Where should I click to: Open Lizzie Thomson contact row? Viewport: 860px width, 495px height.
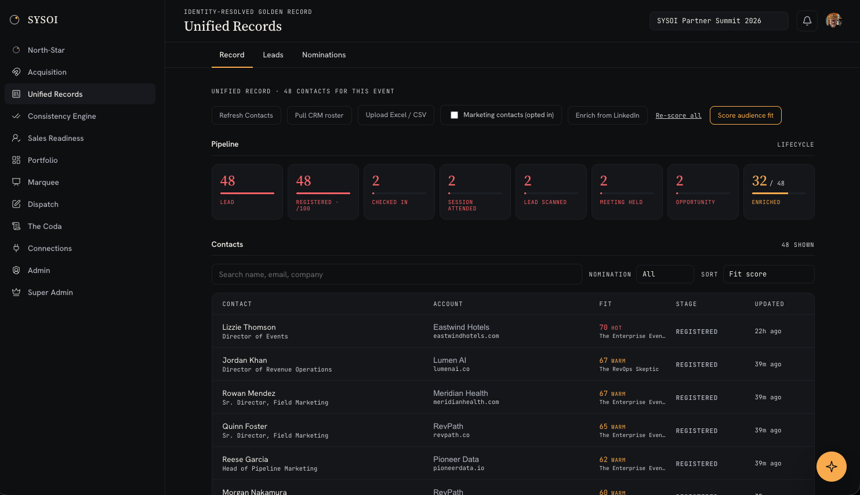tap(513, 332)
